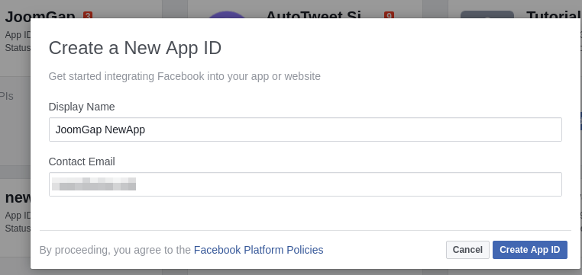Click the "By proceeding, you agree" text
The height and width of the screenshot is (275, 582).
tap(115, 250)
